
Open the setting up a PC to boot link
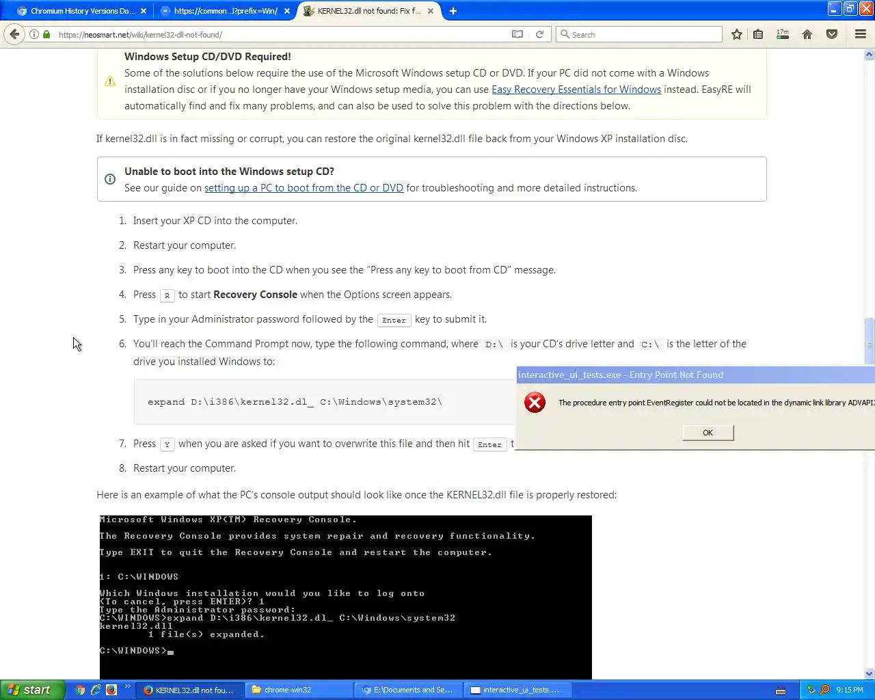pyautogui.click(x=304, y=188)
